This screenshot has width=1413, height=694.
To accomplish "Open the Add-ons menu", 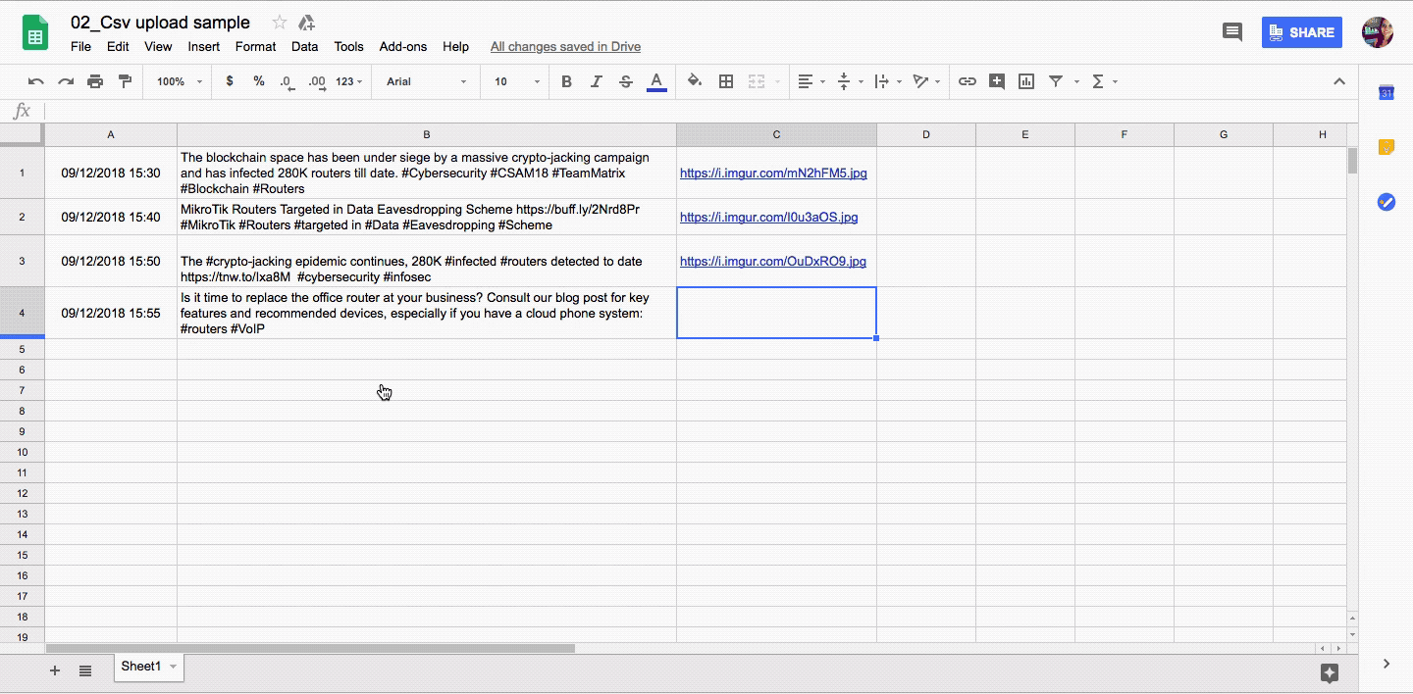I will coord(402,46).
